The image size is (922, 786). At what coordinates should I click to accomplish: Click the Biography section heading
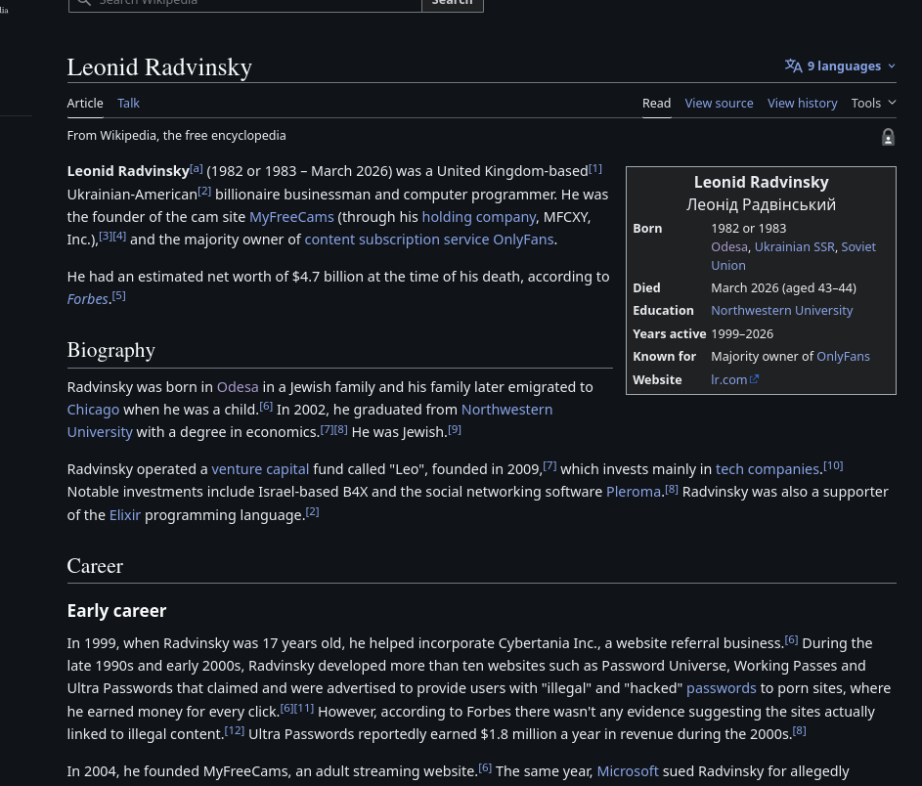coord(111,350)
